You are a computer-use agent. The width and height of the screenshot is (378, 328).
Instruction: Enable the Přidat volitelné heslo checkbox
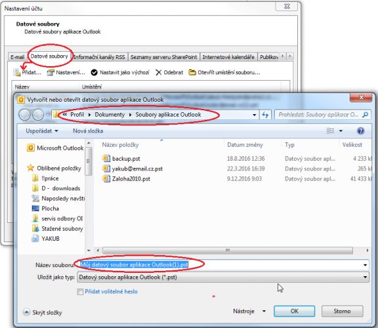pyautogui.click(x=80, y=292)
